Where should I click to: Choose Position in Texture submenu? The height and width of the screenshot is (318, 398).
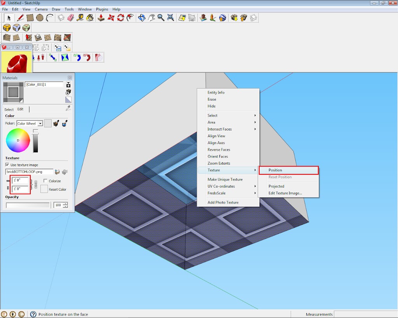(x=289, y=170)
